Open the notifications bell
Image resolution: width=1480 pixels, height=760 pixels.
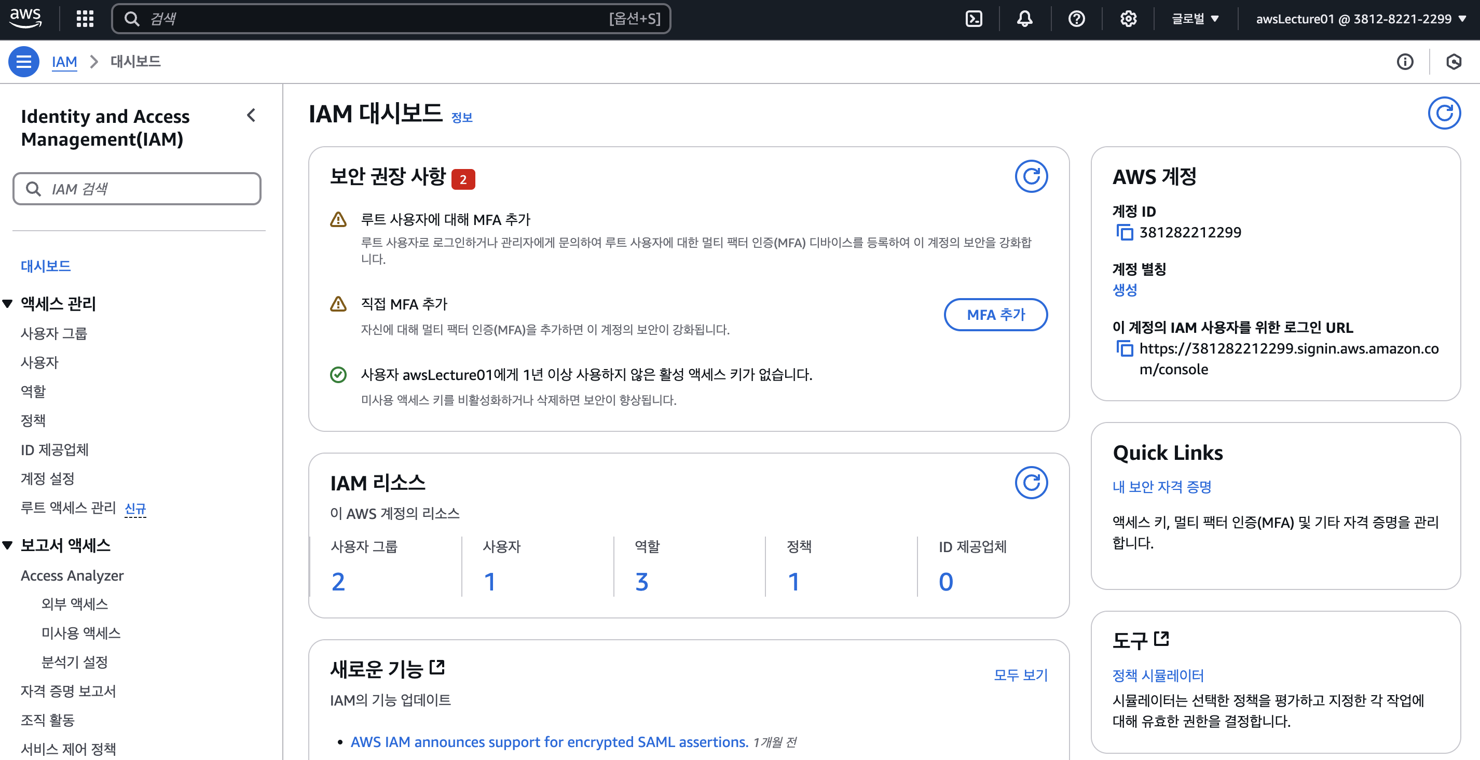[1025, 19]
